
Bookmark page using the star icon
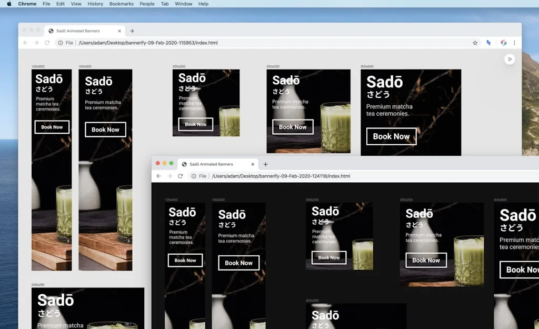click(475, 43)
